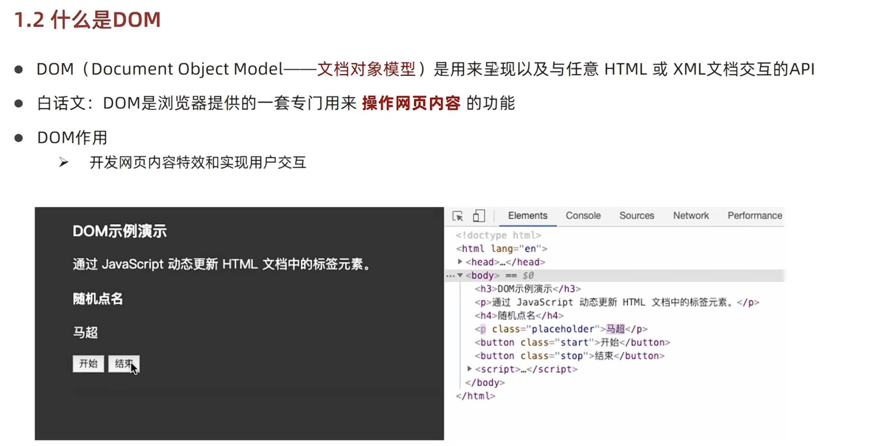Viewport: 875px width, 446px height.
Task: Select the h4 随机点名 node
Action: tap(519, 316)
